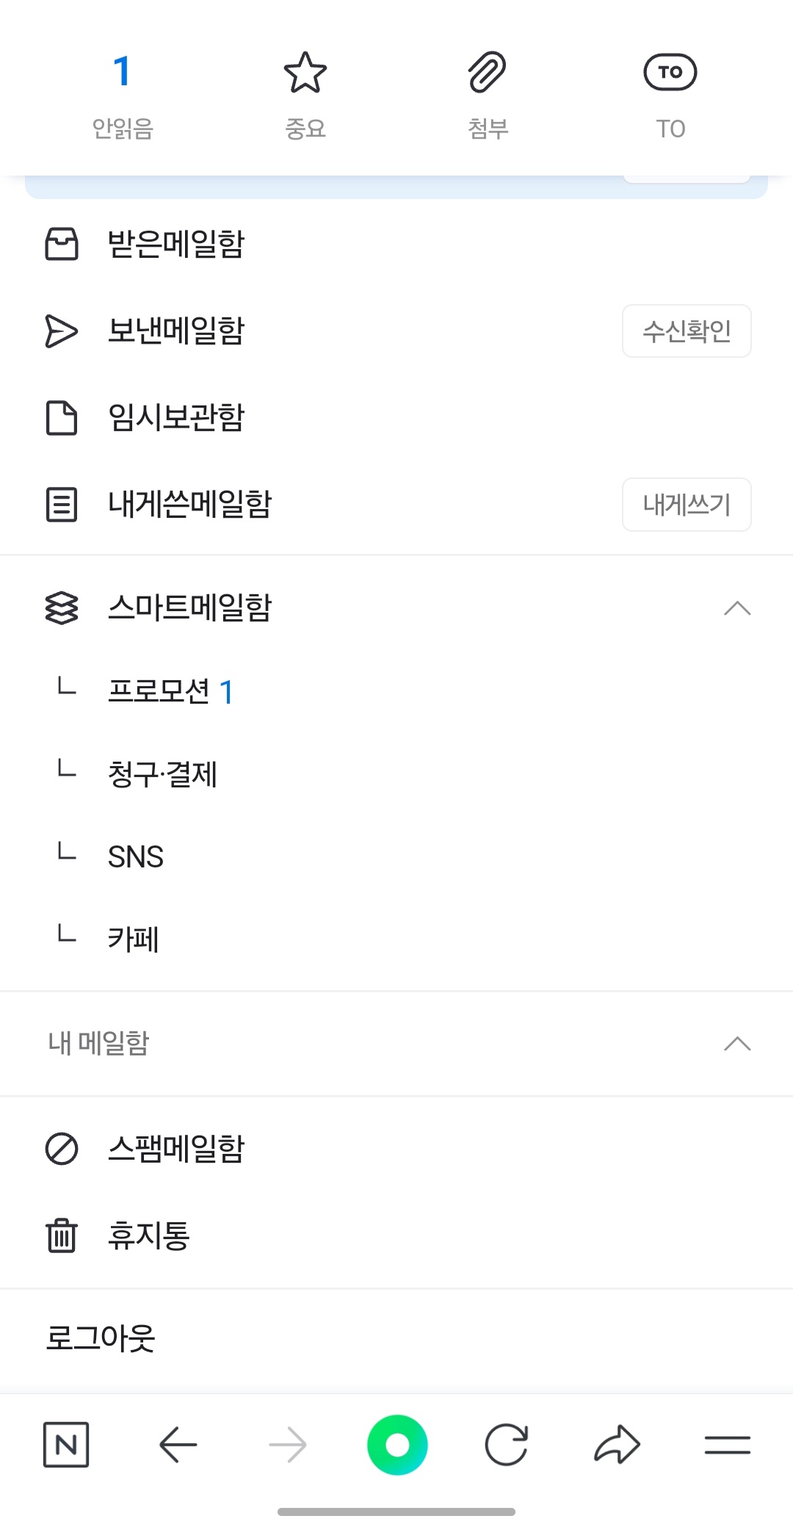
Task: Tap the star icon for important mail
Action: coord(305,73)
